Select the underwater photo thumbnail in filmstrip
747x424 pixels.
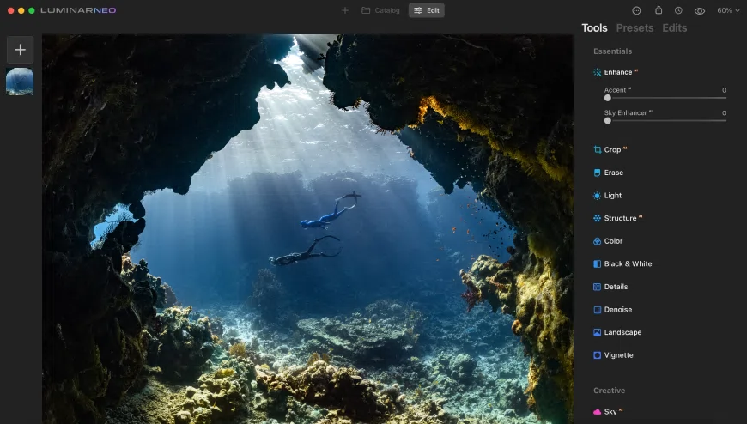click(x=20, y=82)
